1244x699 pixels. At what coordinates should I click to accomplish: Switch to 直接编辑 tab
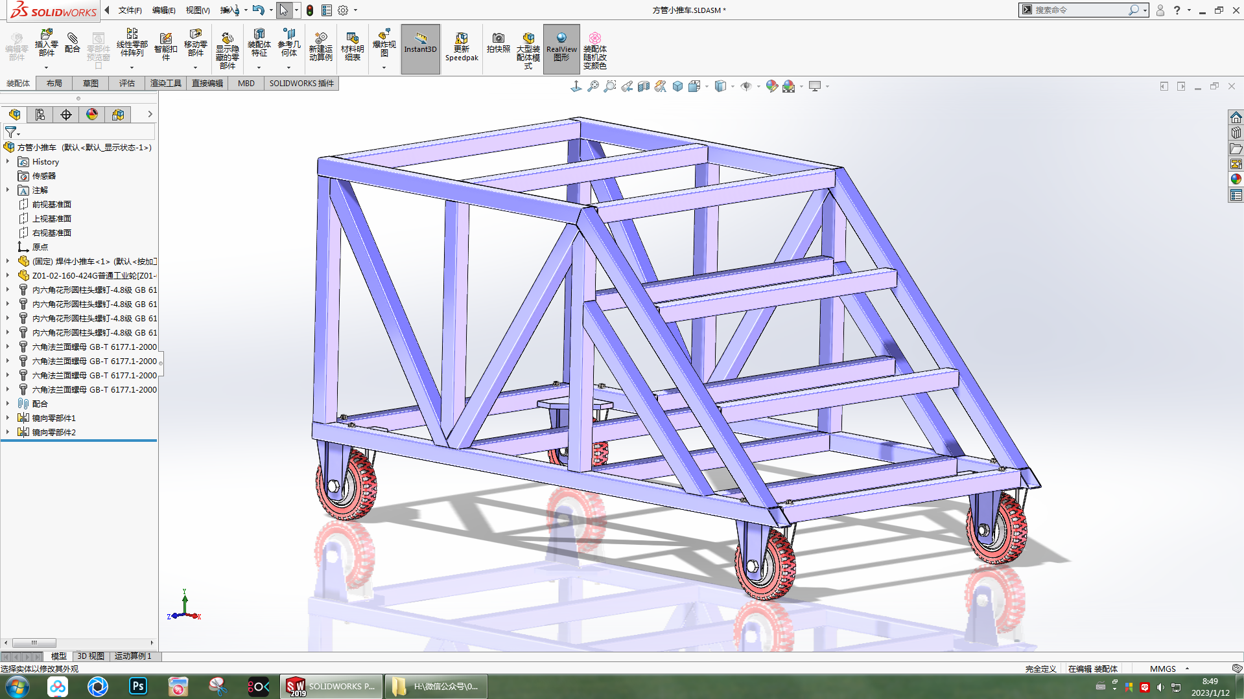click(x=207, y=84)
